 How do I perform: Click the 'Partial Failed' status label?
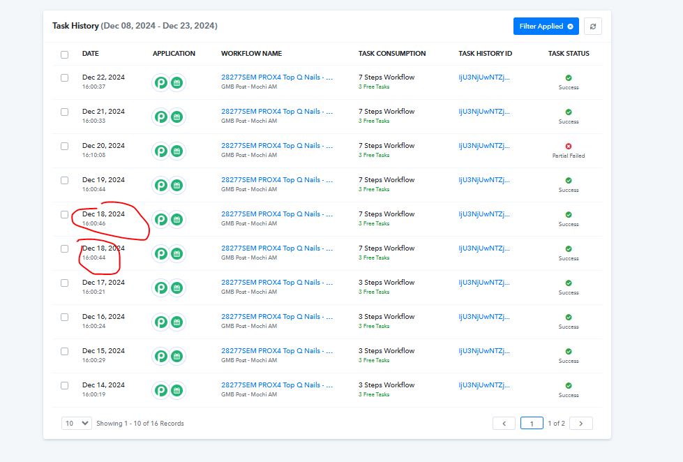[x=569, y=156]
